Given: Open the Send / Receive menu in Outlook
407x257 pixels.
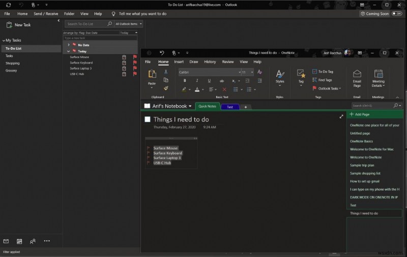Looking at the screenshot, I should coord(46,14).
